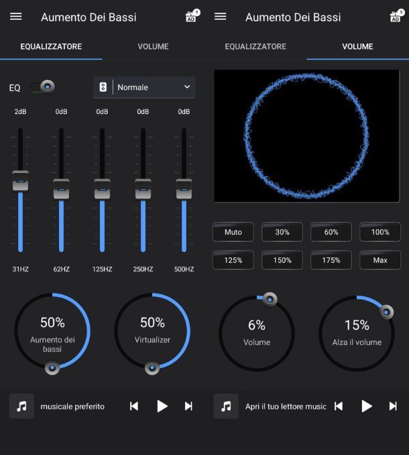Viewport: 409px width, 455px height.
Task: Skip to next track beside 'musicale preferito'
Action: click(x=188, y=406)
